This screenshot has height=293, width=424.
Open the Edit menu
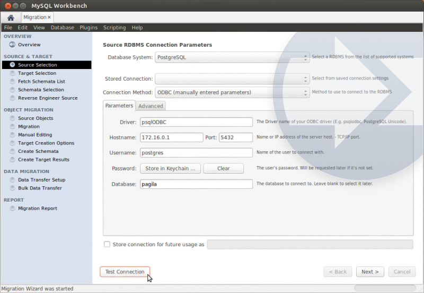click(22, 28)
